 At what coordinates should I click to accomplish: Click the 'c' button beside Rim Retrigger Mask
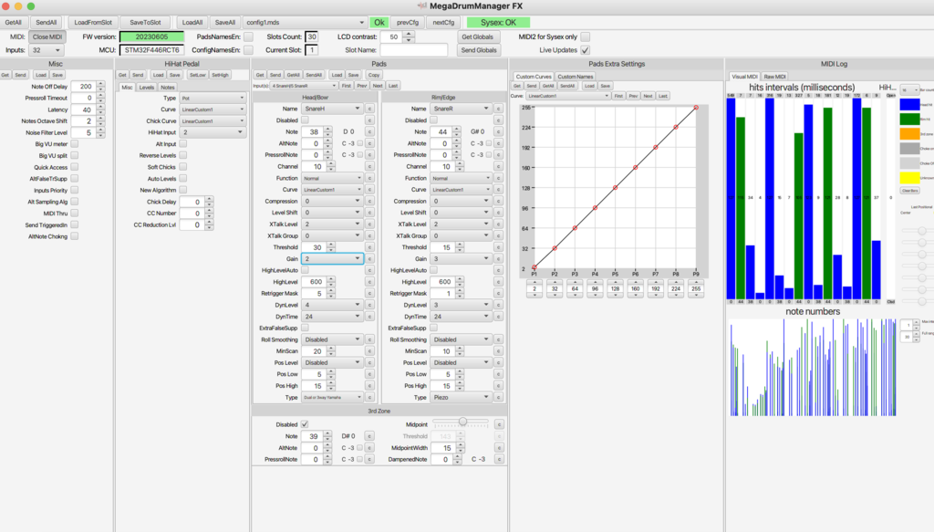498,293
